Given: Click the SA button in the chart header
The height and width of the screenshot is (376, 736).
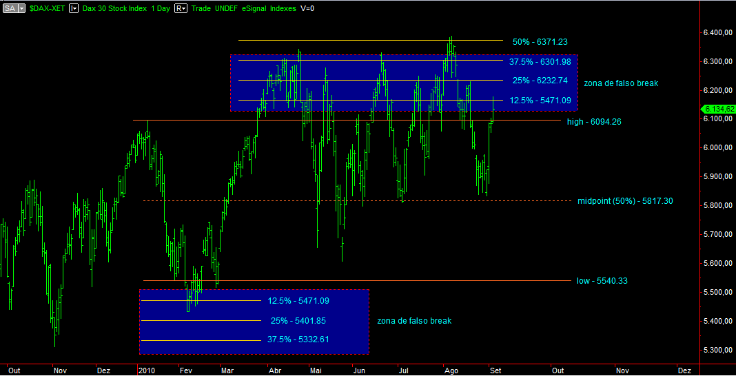Looking at the screenshot, I should click(11, 8).
